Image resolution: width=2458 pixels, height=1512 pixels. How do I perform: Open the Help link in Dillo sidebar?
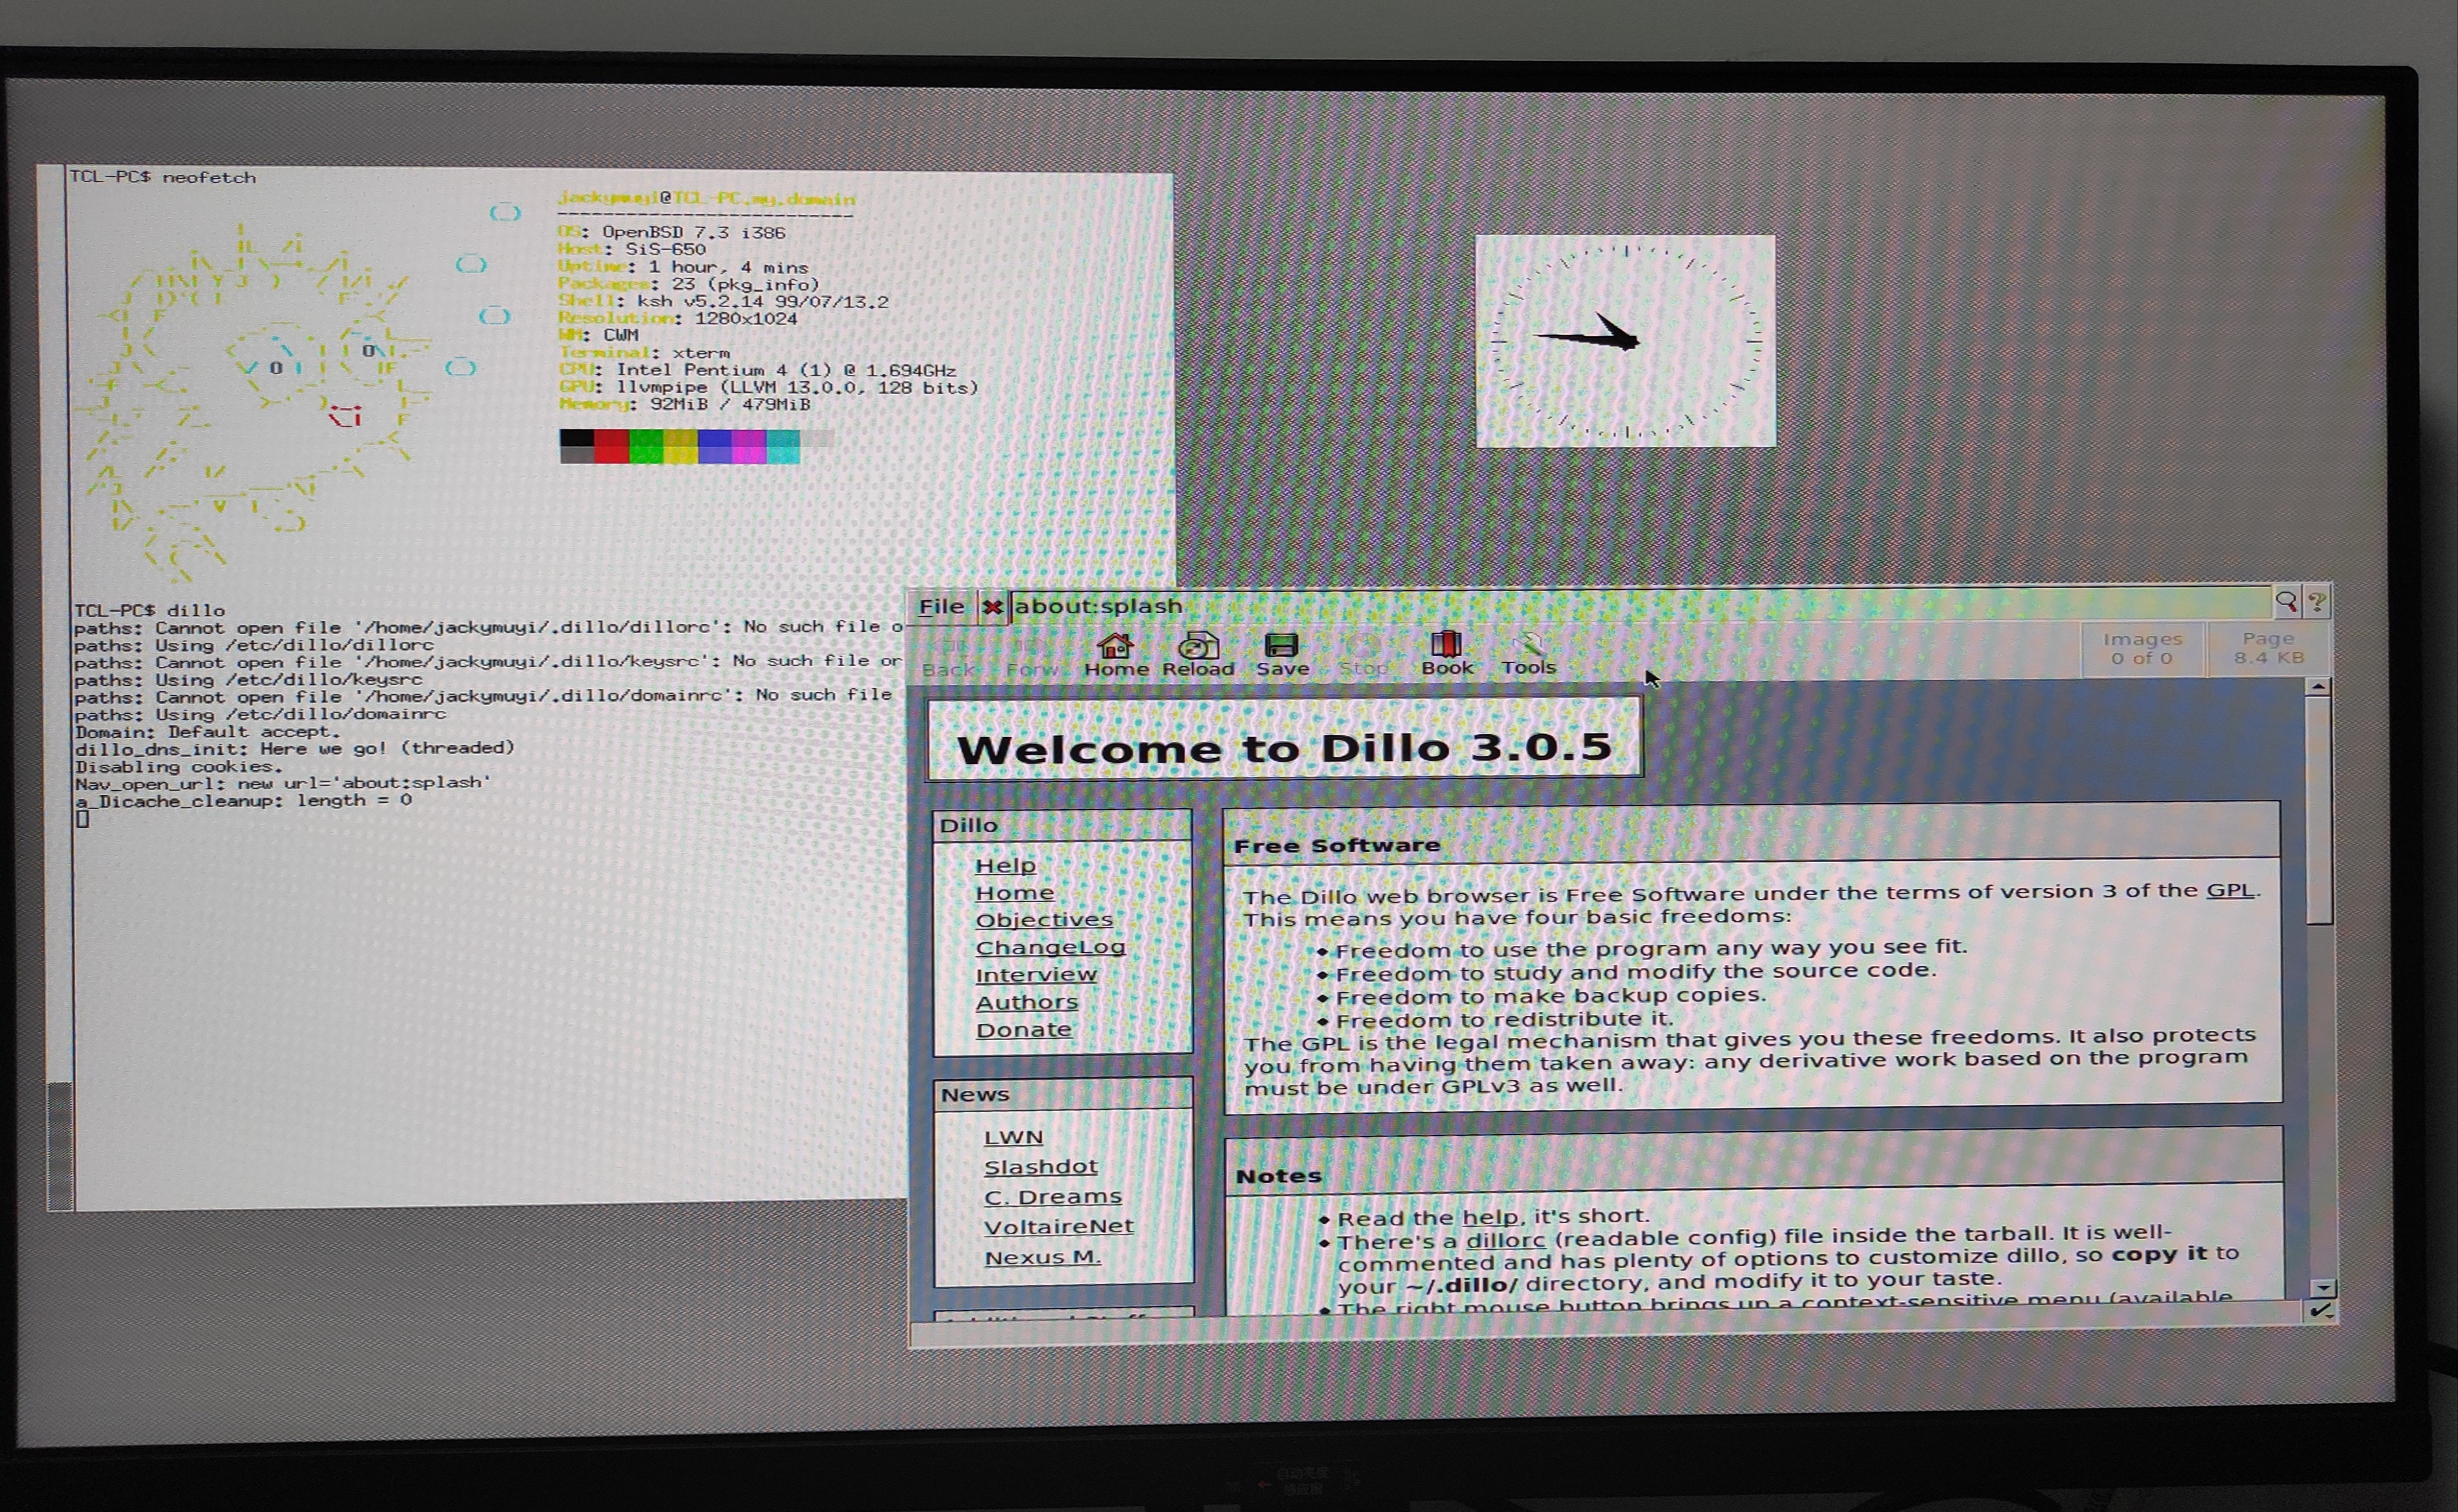pyautogui.click(x=1006, y=865)
